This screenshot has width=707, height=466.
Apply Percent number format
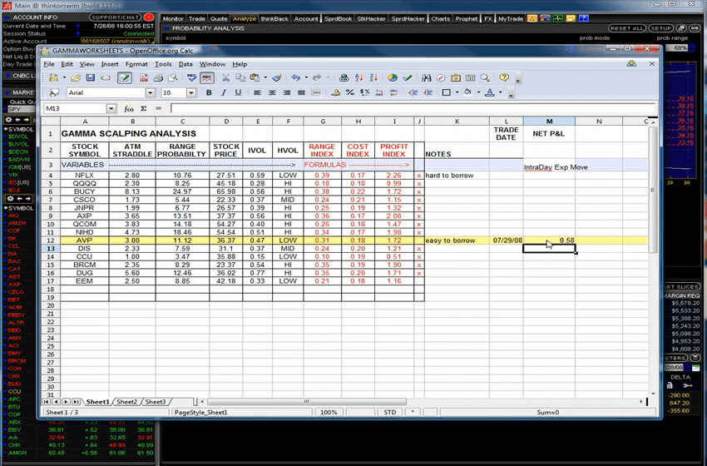tap(350, 92)
